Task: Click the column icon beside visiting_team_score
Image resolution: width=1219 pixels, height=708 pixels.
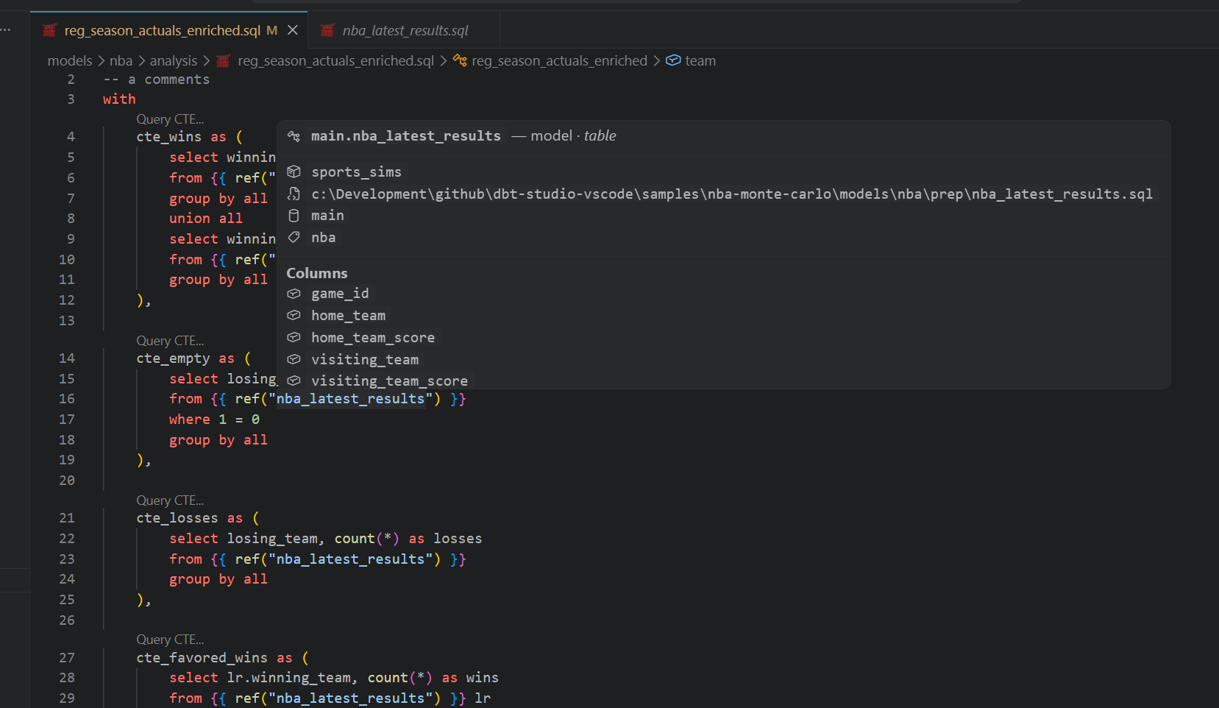Action: (294, 380)
